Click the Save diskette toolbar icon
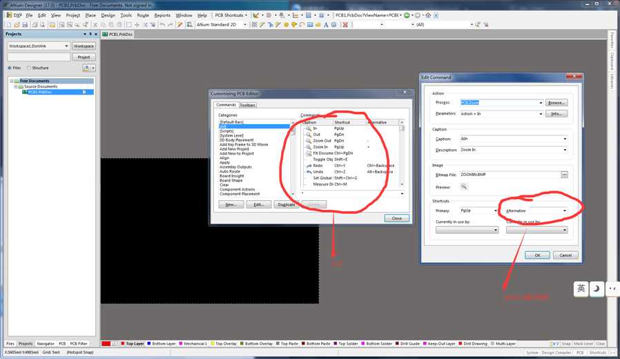The width and height of the screenshot is (620, 359). point(25,25)
